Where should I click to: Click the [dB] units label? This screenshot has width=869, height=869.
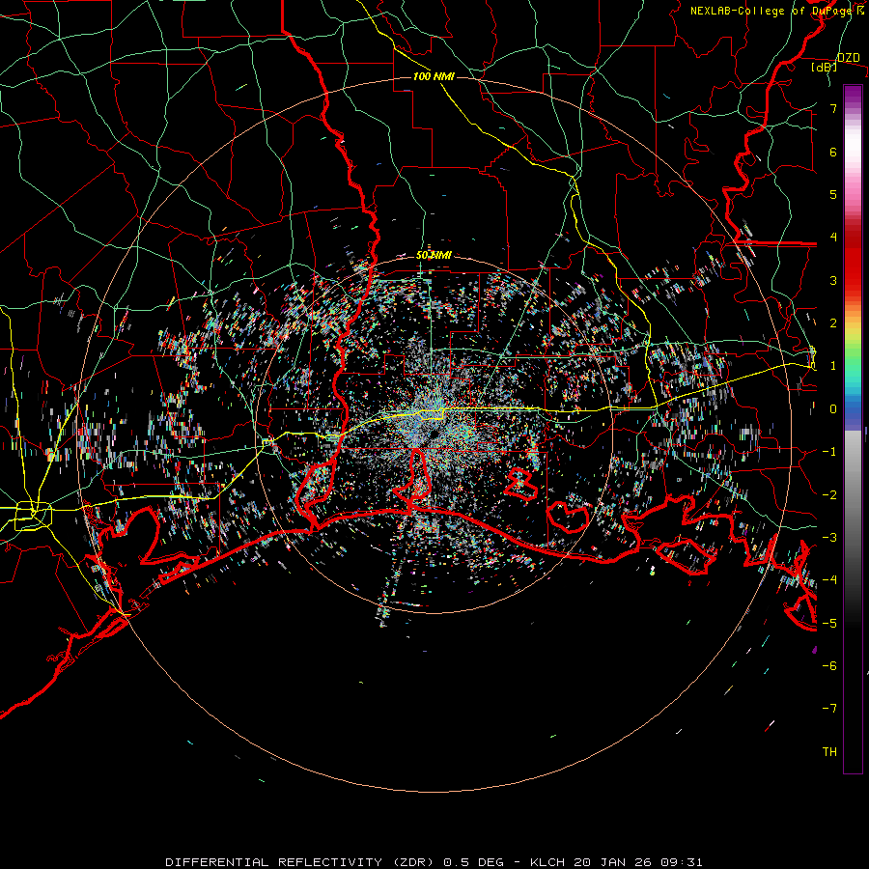click(x=825, y=67)
